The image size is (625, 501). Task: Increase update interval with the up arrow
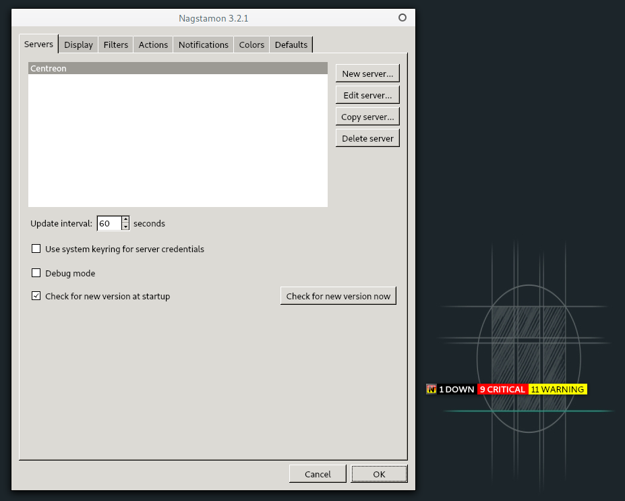tap(125, 220)
